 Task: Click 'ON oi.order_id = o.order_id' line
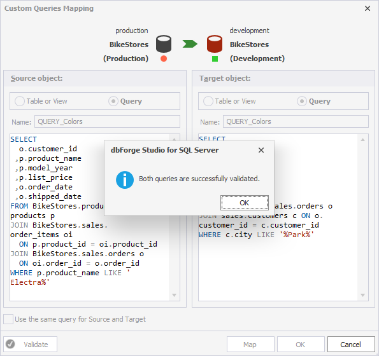(79, 263)
